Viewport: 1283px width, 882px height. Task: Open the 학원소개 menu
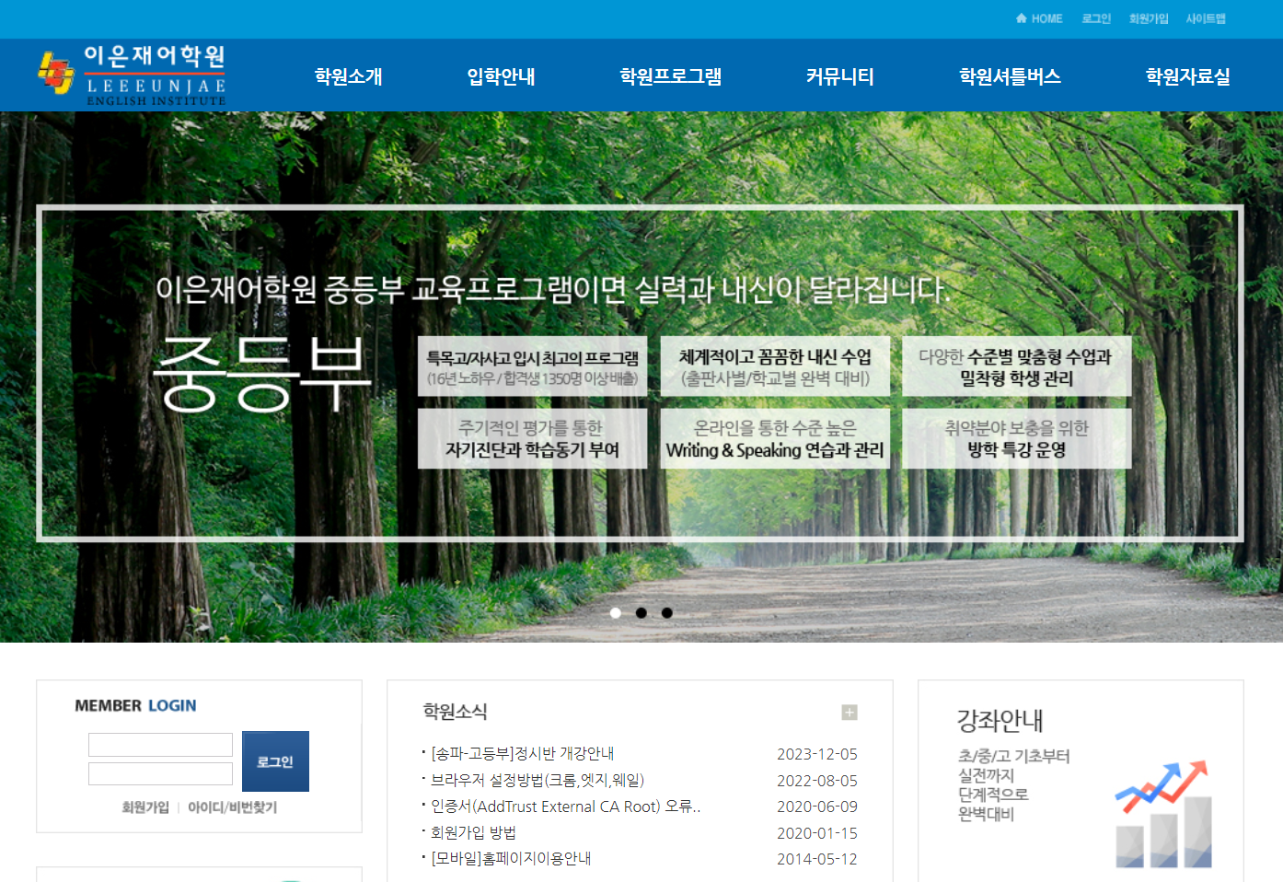(x=348, y=76)
